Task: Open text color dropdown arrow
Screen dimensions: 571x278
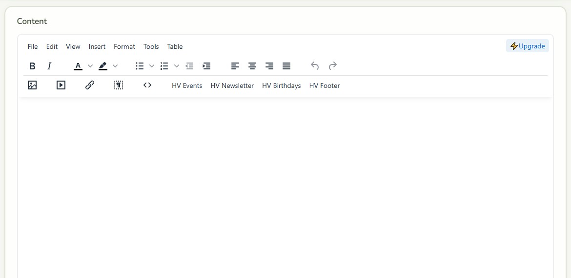Action: (x=90, y=66)
